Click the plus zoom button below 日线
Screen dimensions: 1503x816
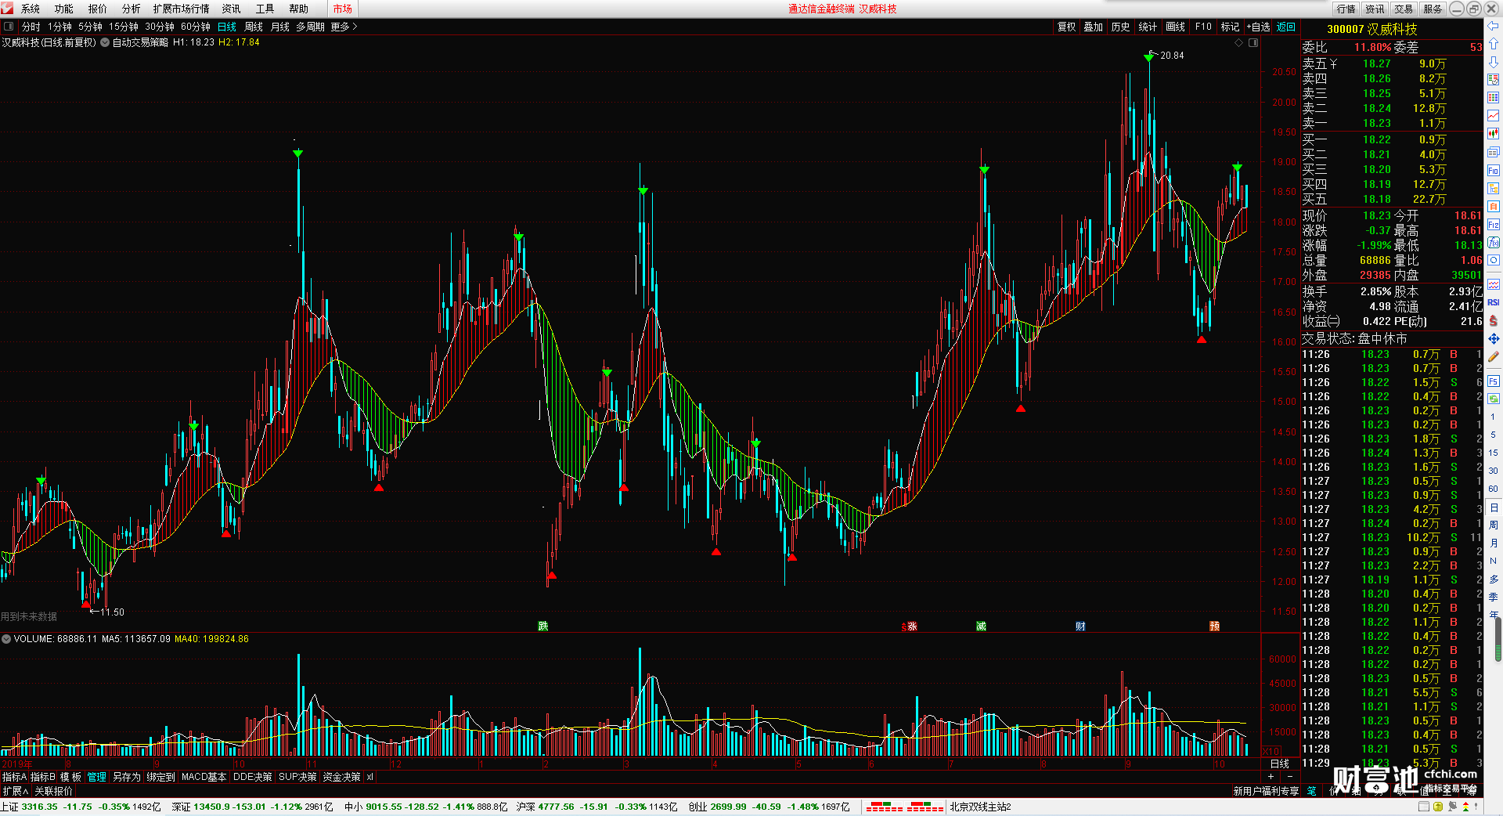1271,776
